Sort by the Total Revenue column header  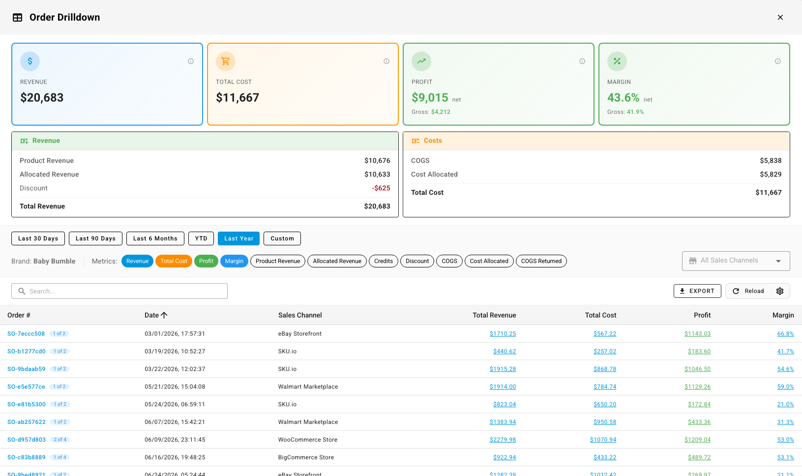[x=494, y=315]
